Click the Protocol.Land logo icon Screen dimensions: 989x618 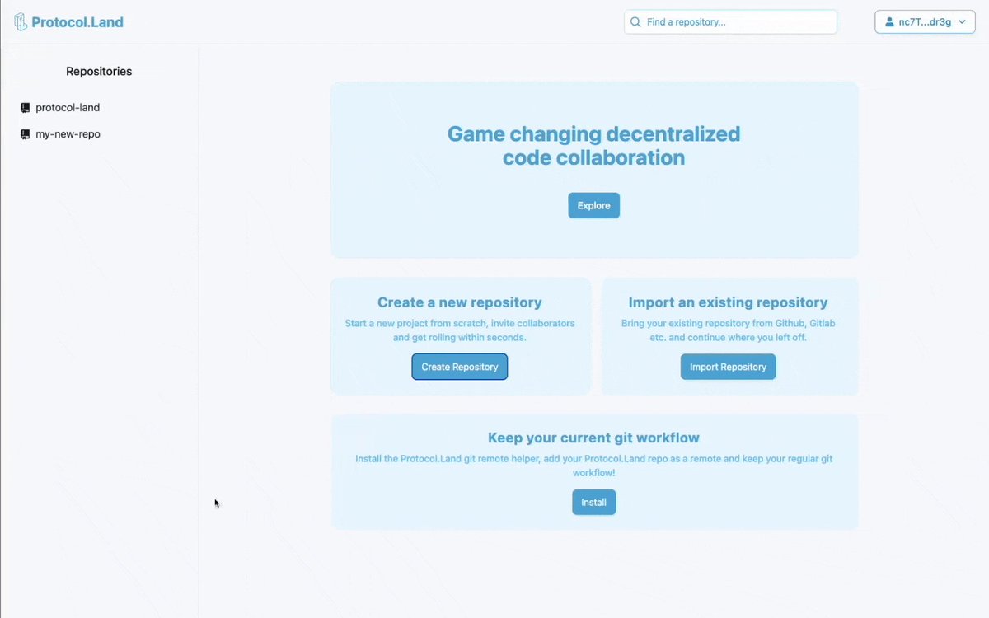point(21,22)
